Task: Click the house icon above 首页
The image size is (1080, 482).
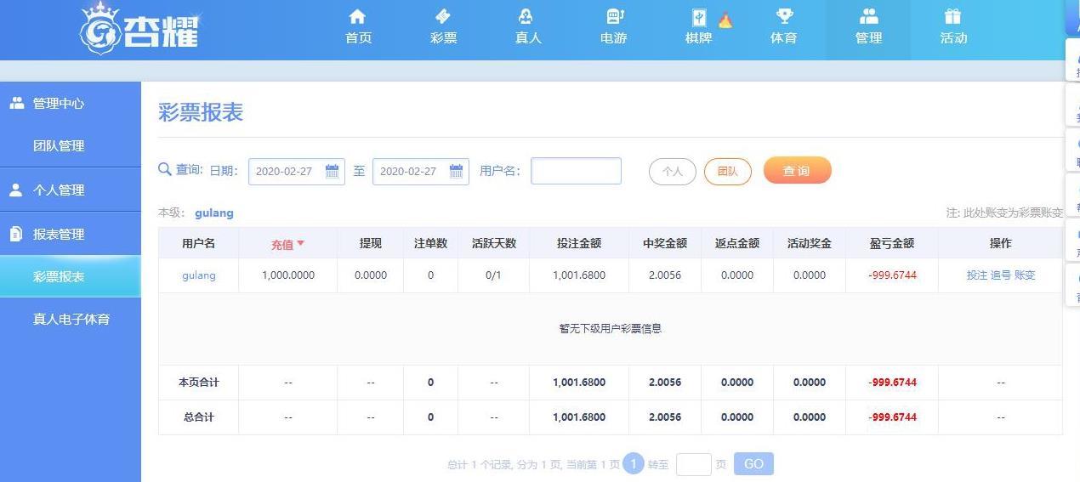Action: [358, 16]
